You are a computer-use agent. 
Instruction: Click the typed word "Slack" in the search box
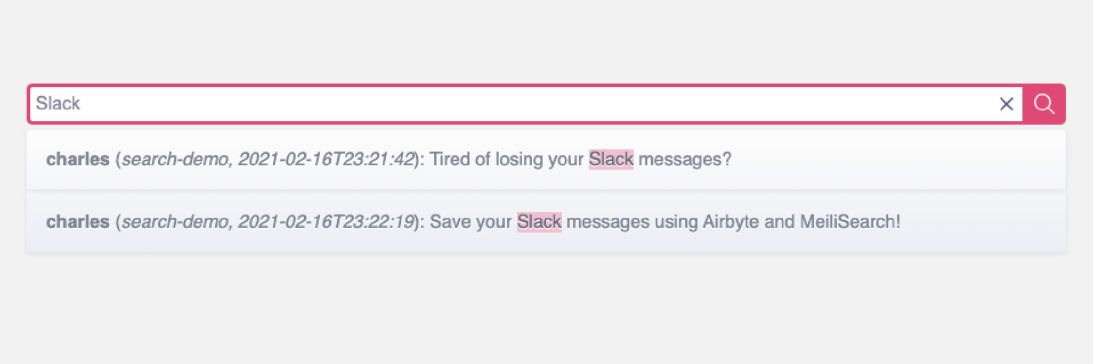click(x=58, y=104)
